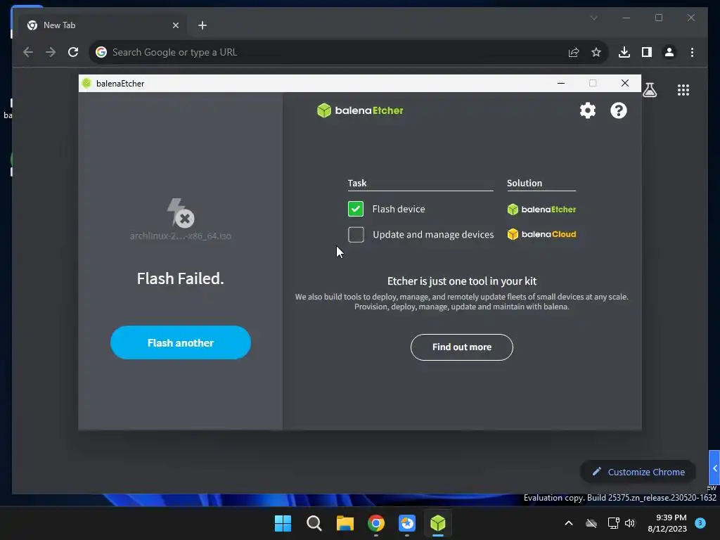Click the Find out more button
The image size is (720, 540).
(x=461, y=347)
